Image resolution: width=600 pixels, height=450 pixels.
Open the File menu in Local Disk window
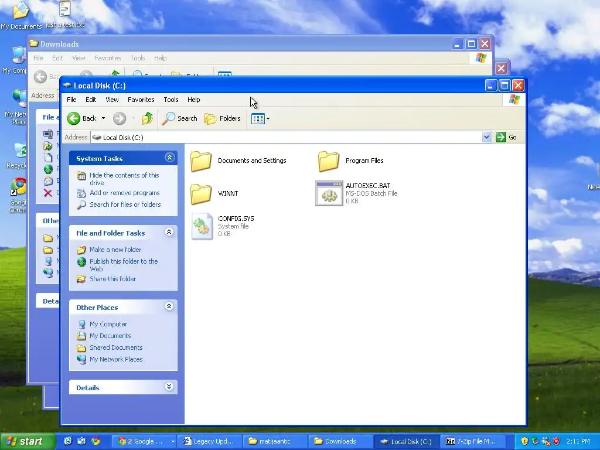[71, 100]
